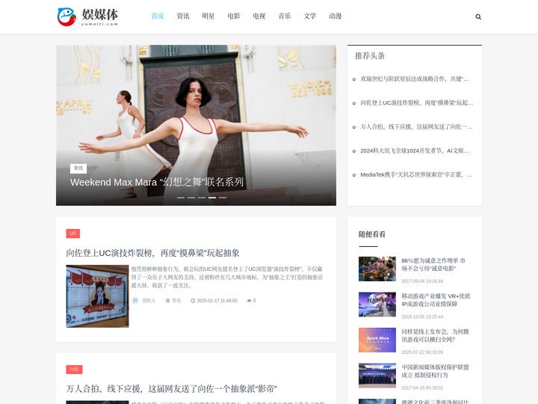538x404 pixels.
Task: Click the article summary starting 他凭借种种抽象行为
Action: tap(227, 278)
